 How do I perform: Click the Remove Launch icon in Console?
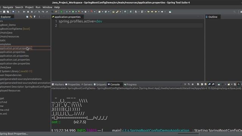click(x=185, y=84)
